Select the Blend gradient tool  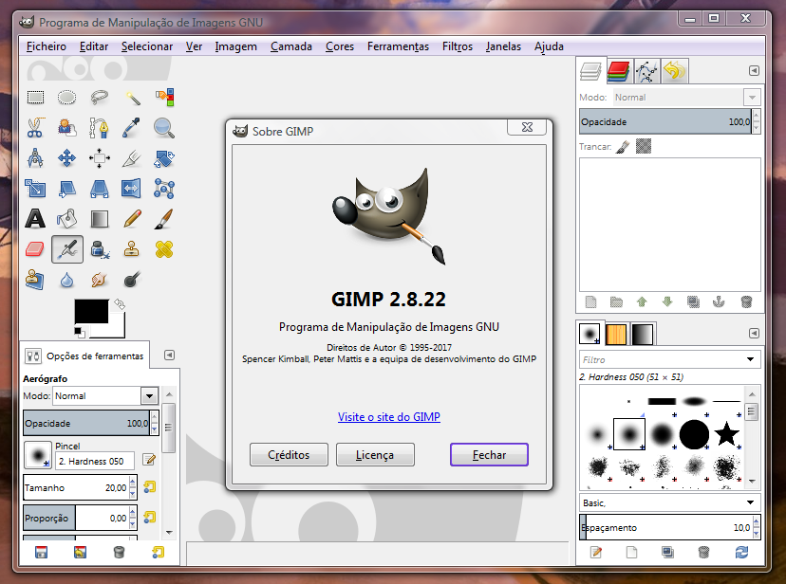click(100, 219)
